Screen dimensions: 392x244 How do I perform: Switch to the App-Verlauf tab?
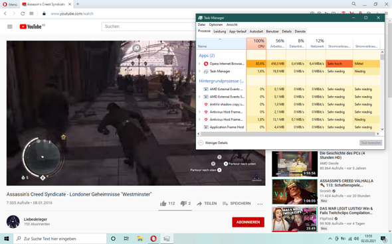237,31
